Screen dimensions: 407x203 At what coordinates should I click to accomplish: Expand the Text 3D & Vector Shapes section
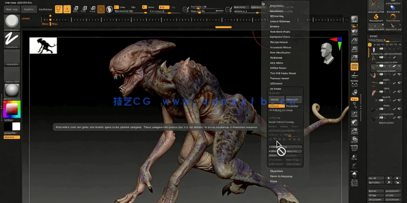coord(283,73)
